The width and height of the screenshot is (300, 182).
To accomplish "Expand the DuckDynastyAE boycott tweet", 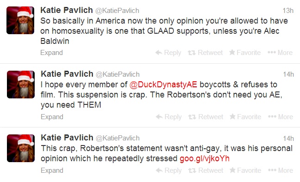I will click(x=52, y=117).
